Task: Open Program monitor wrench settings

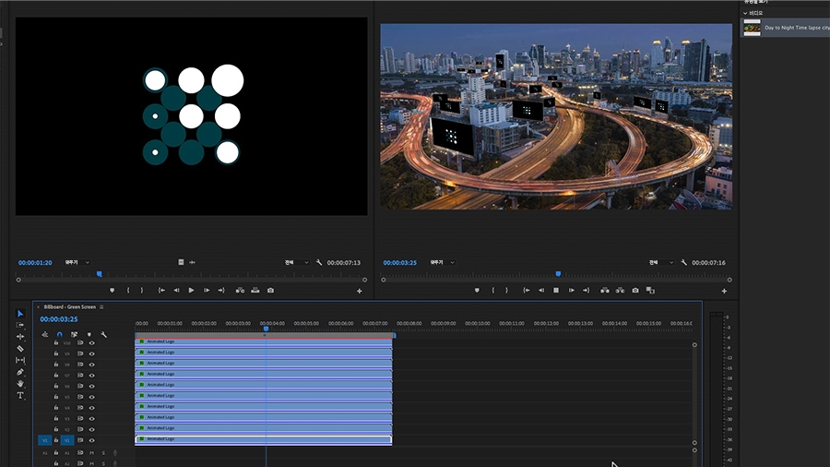Action: coord(683,262)
